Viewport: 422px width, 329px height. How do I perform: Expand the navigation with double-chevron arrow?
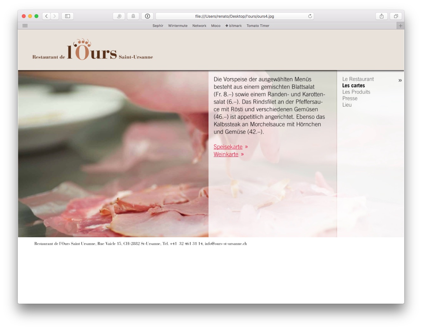pyautogui.click(x=400, y=80)
